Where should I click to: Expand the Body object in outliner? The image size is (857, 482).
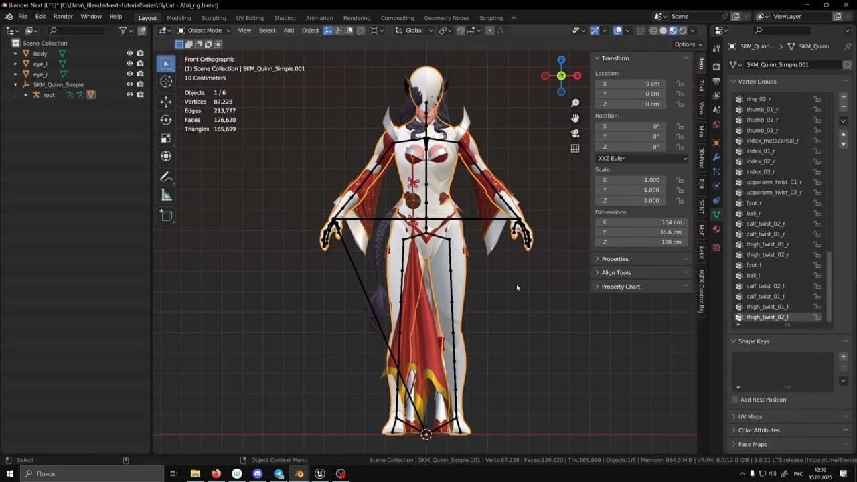tap(16, 54)
